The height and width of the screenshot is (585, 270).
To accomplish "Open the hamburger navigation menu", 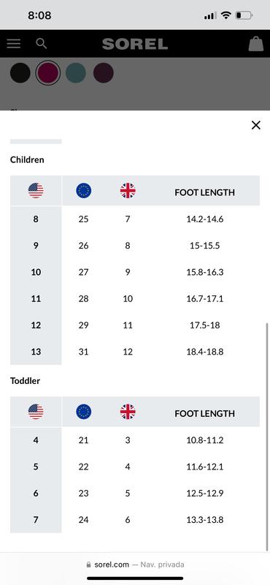I will pyautogui.click(x=13, y=44).
